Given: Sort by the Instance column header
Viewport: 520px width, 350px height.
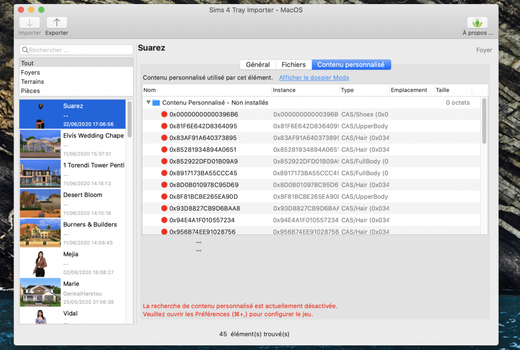Looking at the screenshot, I should point(305,90).
